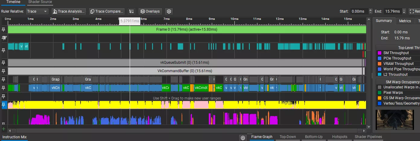The height and width of the screenshot is (141, 420).
Task: Click the timeline settings gear icon
Action: click(169, 11)
